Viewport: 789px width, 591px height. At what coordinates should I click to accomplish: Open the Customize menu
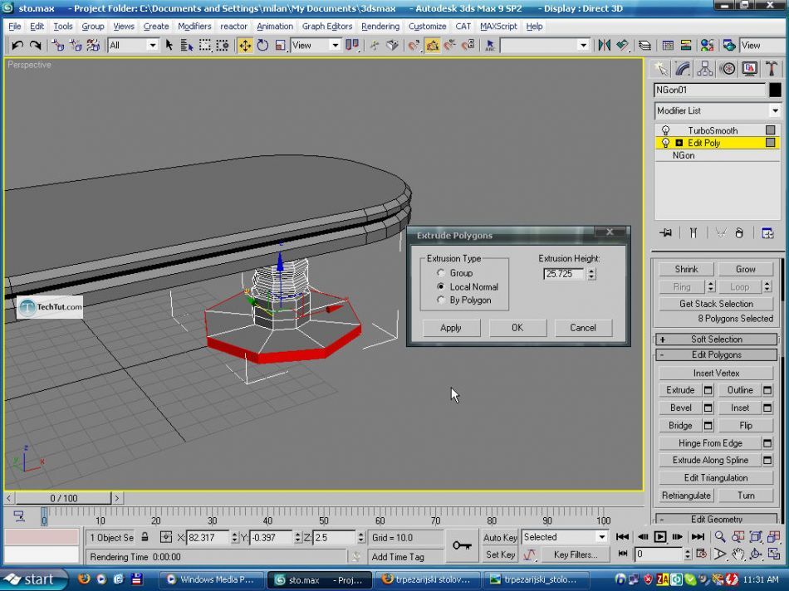click(x=427, y=27)
